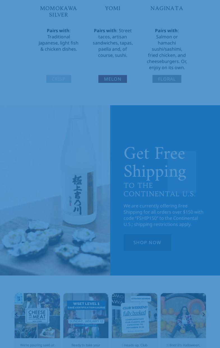Click the 'Heads up, Club' caption

point(135,345)
